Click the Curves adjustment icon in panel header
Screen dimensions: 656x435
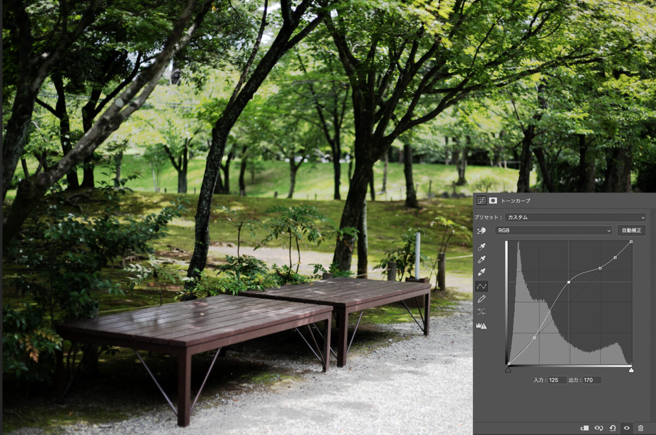(481, 201)
